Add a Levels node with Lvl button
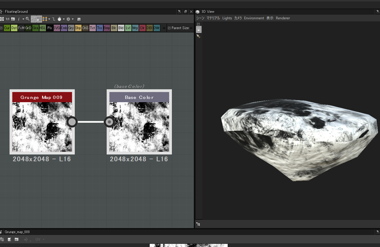Viewport: 380px width, 247px height. [128, 28]
